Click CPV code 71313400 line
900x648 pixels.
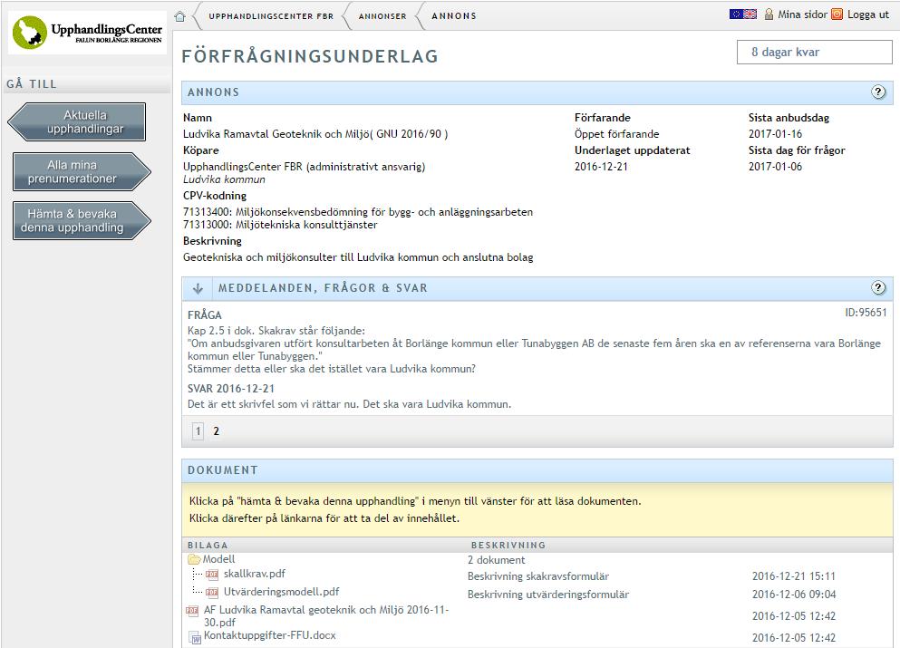coord(358,212)
